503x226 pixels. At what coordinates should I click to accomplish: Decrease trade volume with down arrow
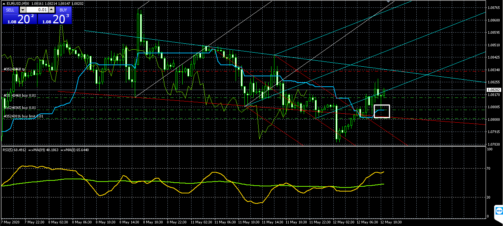[x=23, y=10]
